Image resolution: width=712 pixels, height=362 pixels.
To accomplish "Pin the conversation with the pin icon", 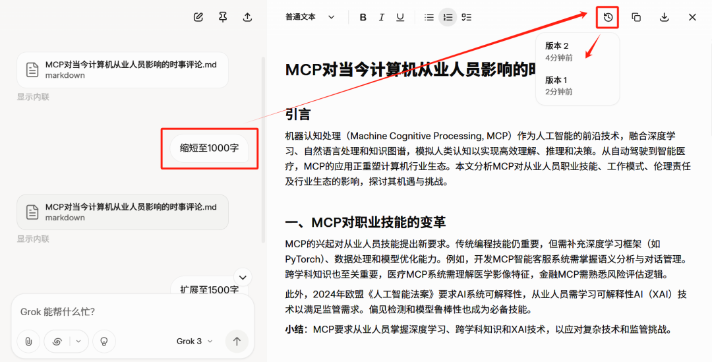I will [223, 18].
